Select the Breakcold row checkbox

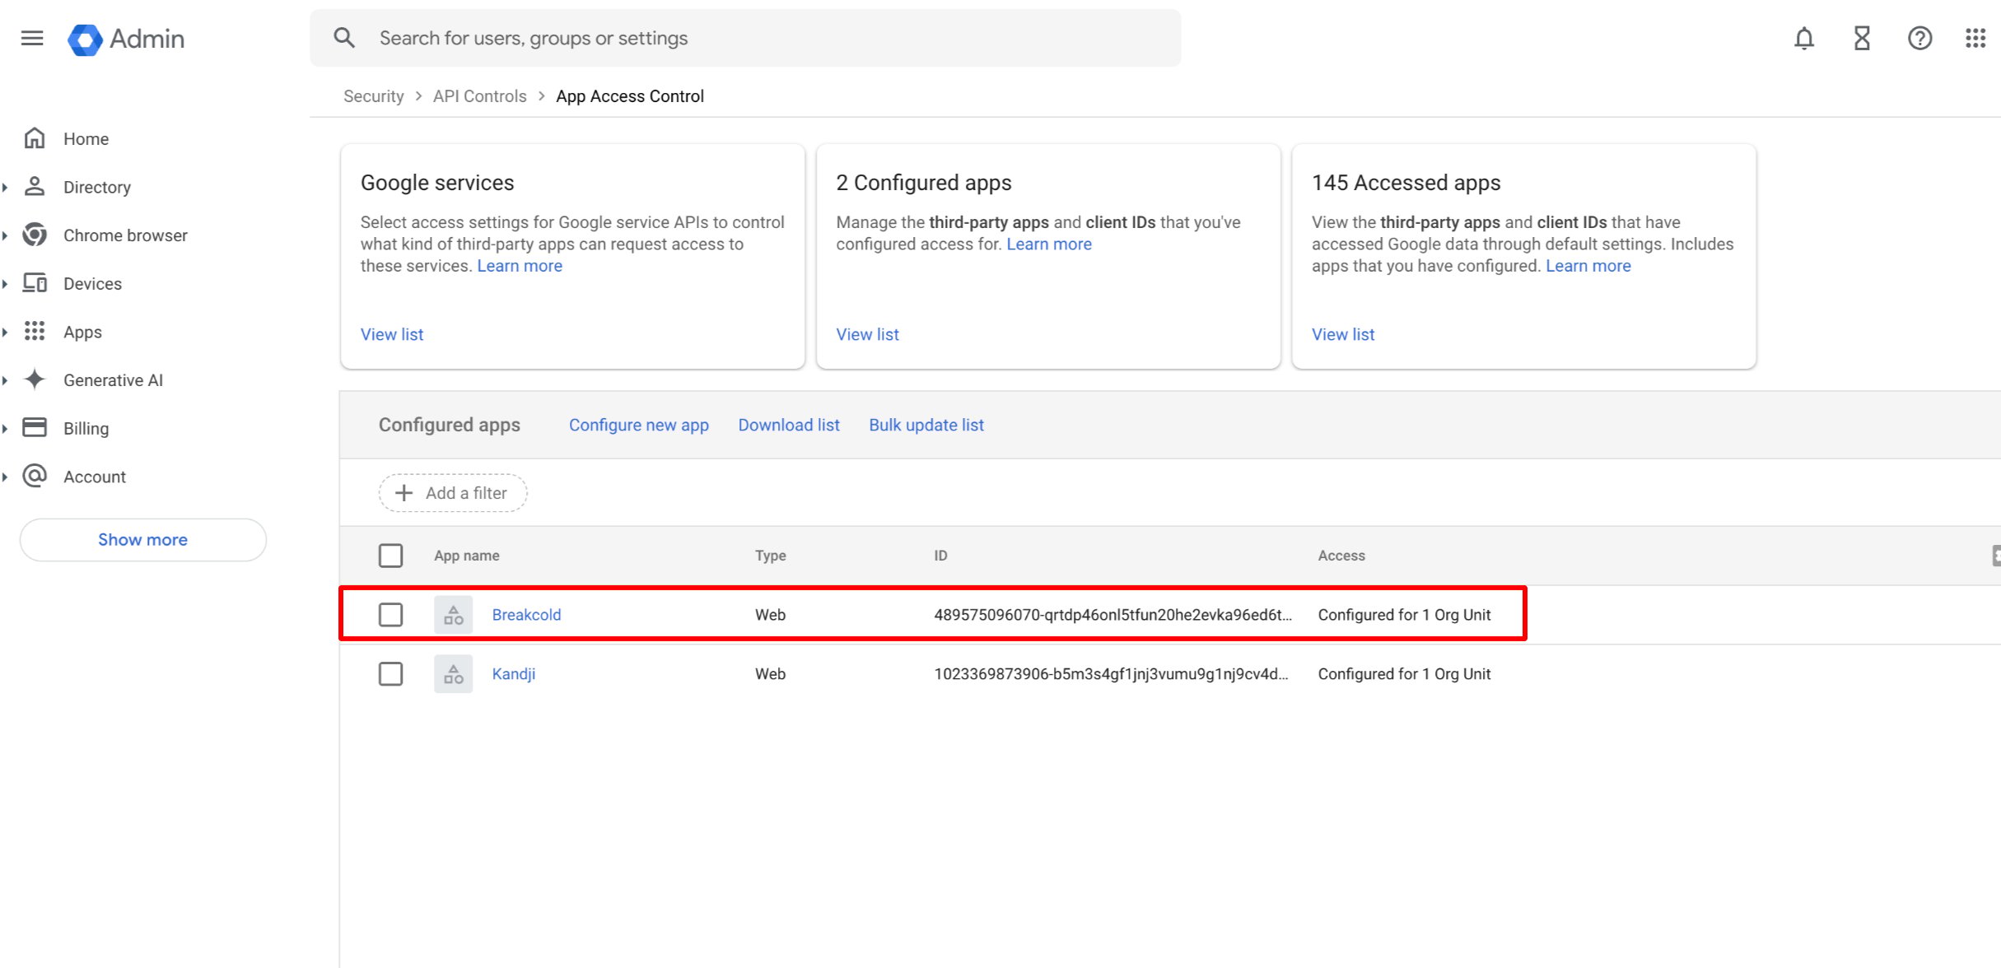[390, 615]
